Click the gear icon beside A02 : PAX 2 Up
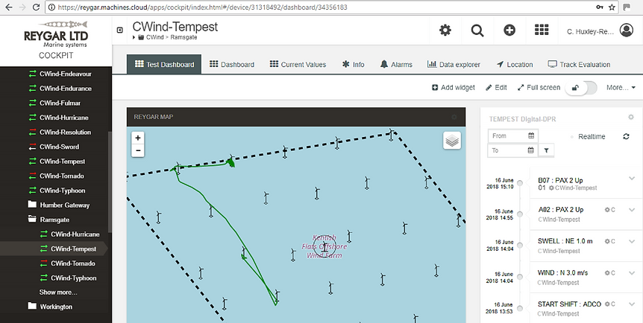The width and height of the screenshot is (643, 323). point(607,210)
